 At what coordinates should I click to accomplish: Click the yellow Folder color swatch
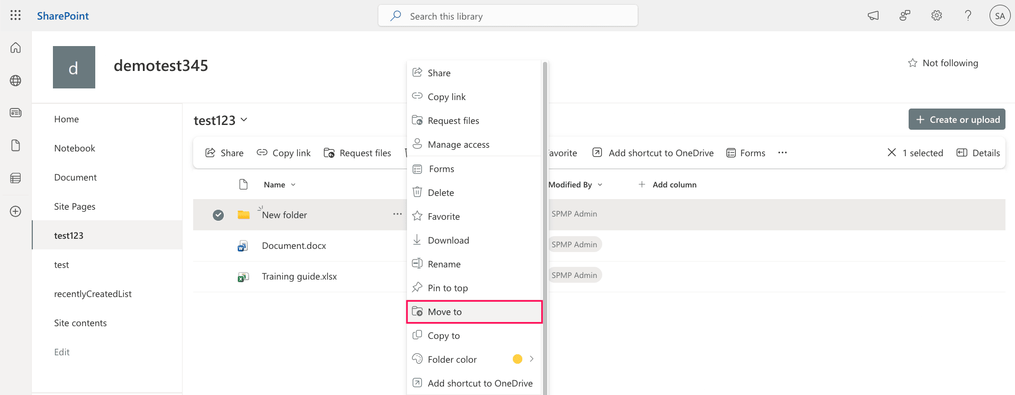[518, 359]
